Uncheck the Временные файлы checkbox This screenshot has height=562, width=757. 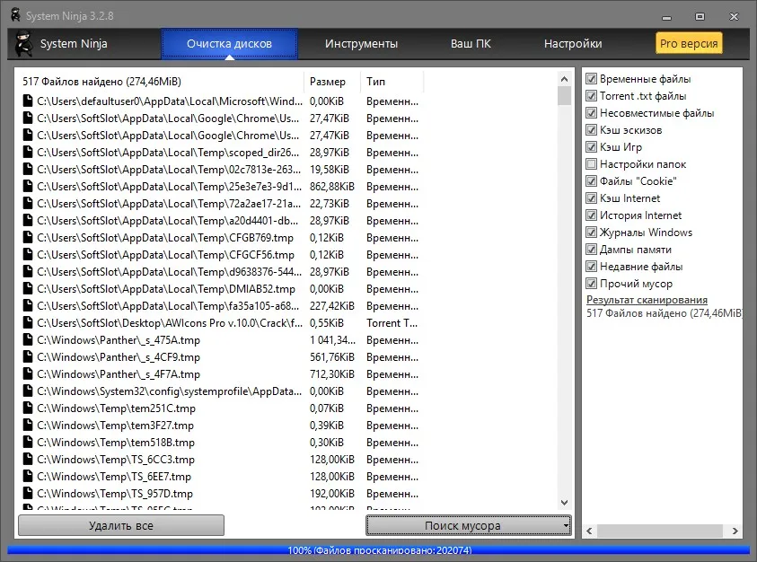(x=591, y=79)
